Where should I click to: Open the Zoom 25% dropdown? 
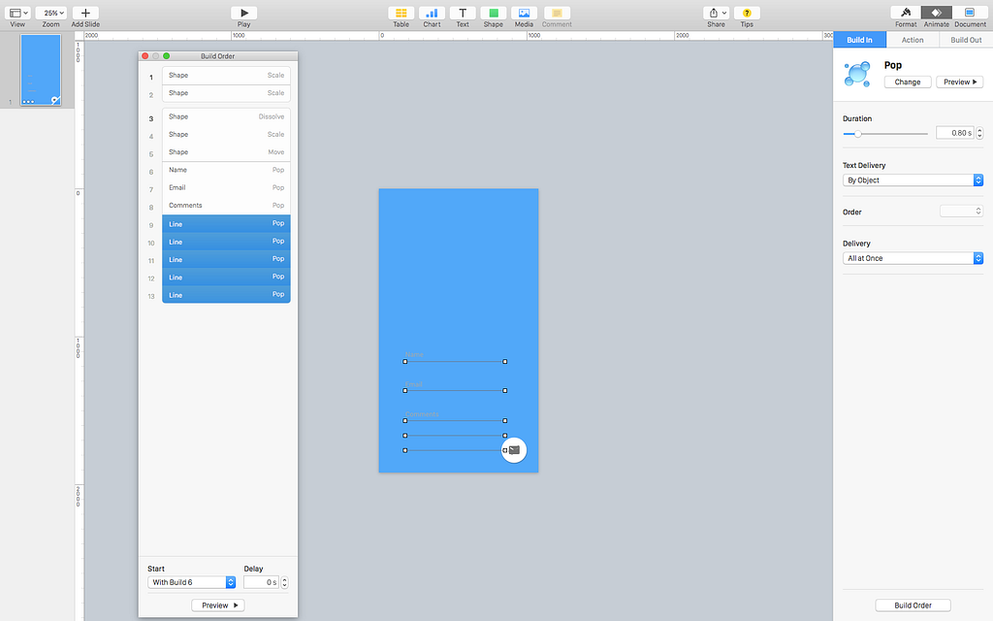point(50,13)
